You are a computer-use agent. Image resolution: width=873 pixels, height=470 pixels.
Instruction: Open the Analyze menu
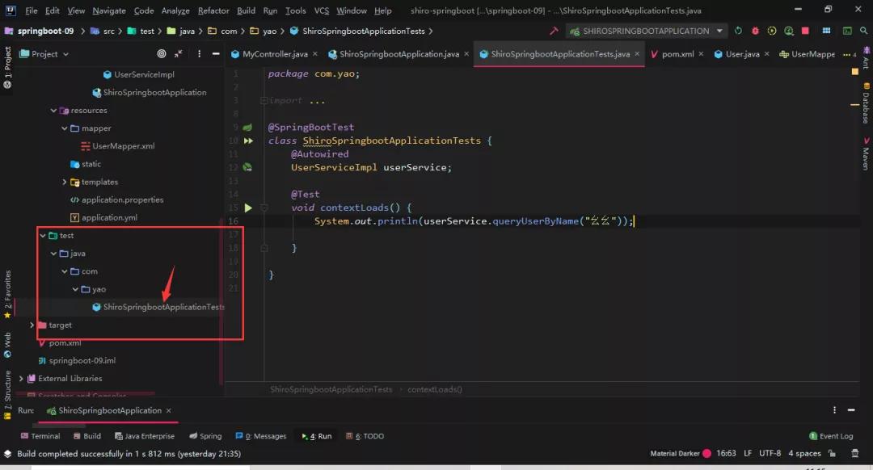point(175,10)
